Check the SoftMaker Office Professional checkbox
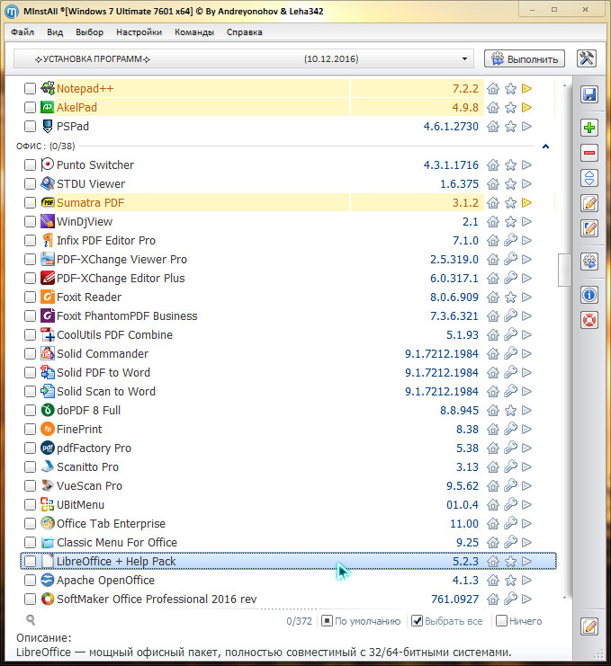This screenshot has width=611, height=666. click(x=30, y=599)
